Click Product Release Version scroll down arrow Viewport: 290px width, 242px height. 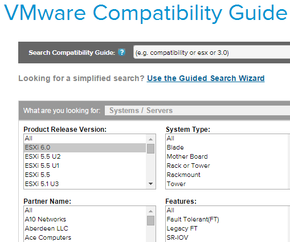[x=150, y=184]
